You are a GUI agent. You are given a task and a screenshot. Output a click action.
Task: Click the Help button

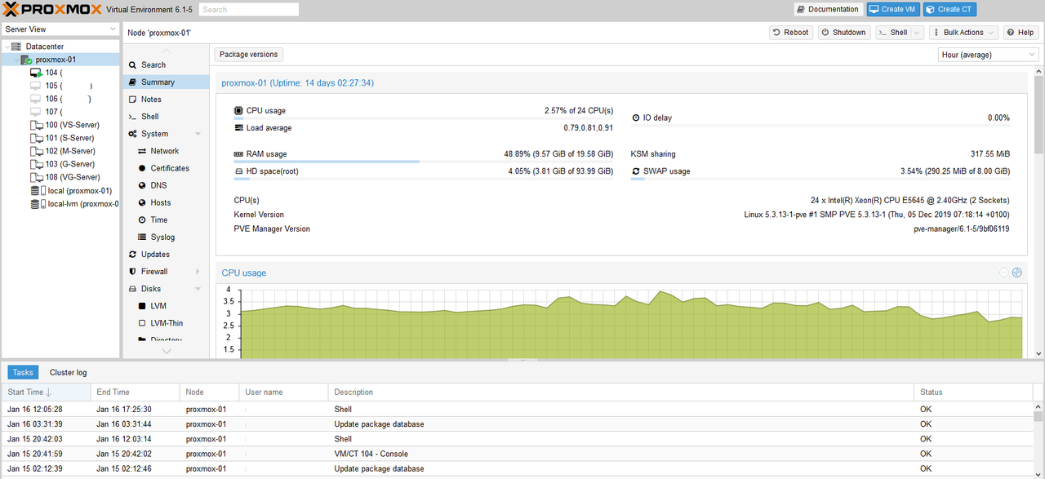coord(1021,33)
